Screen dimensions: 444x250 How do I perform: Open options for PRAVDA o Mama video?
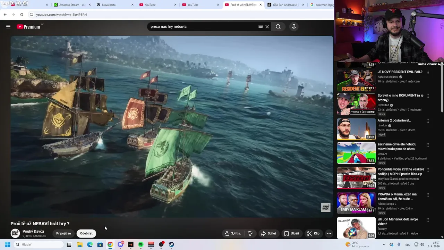coord(428,195)
